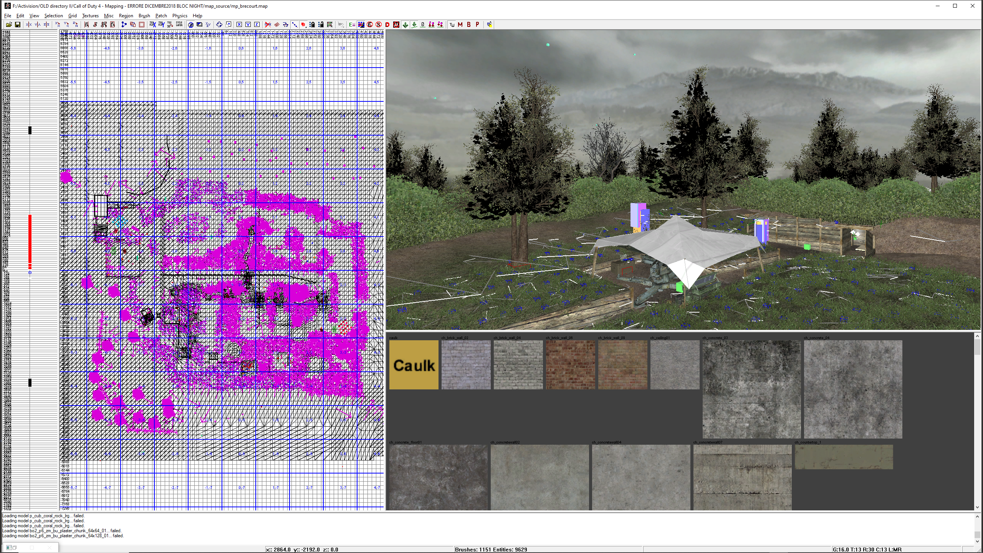Click the stacked cubes icon at toolbar end

click(x=490, y=25)
